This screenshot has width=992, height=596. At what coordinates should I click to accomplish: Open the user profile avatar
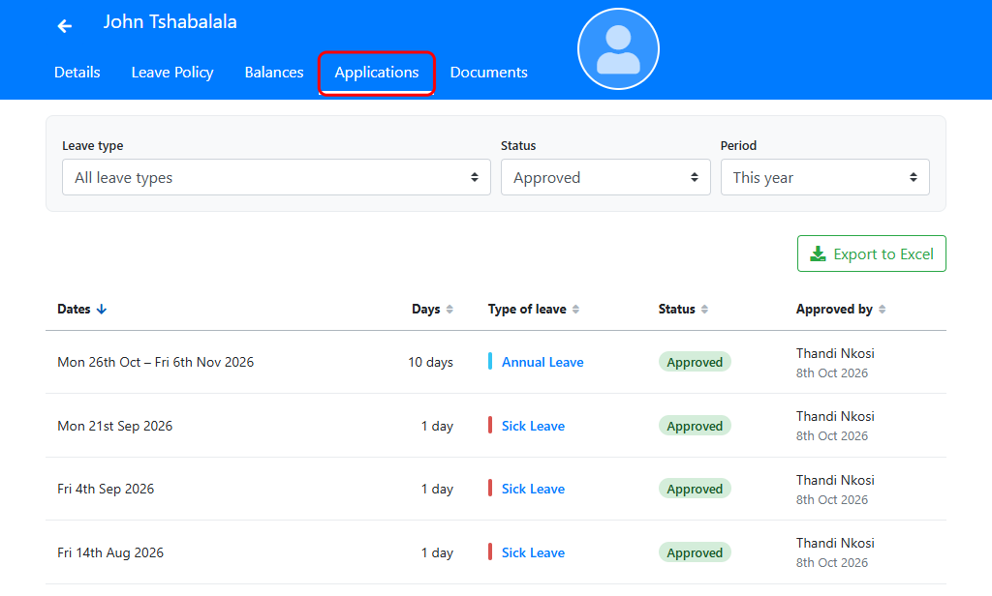coord(618,48)
